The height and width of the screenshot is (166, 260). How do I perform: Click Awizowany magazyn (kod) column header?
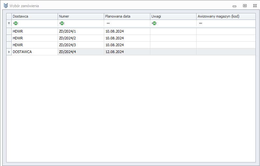(x=226, y=16)
